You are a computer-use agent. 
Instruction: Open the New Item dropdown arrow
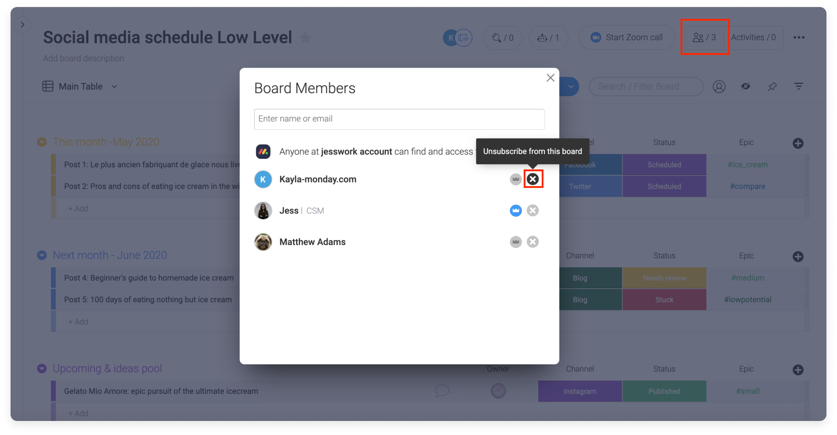pos(570,86)
